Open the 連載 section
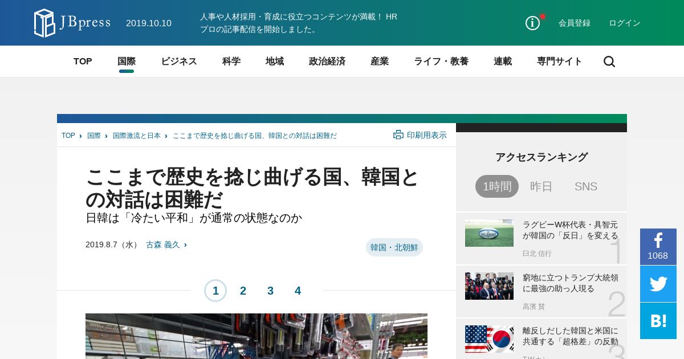 [x=503, y=62]
